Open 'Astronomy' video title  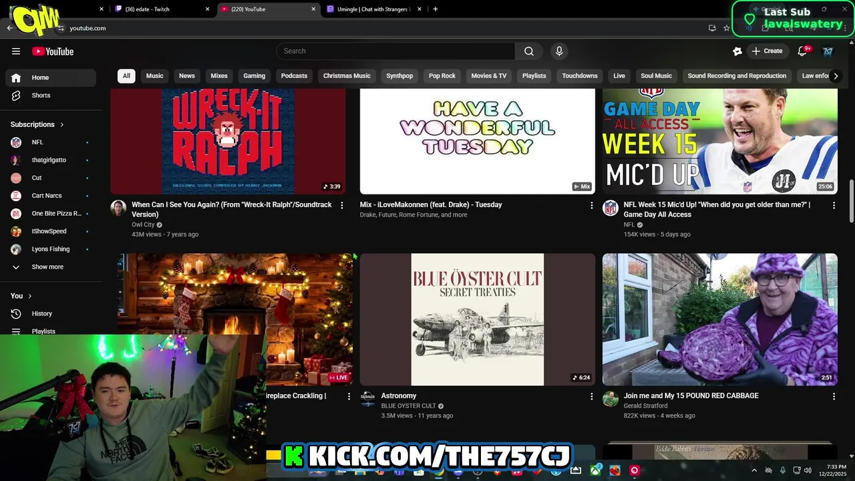[399, 396]
